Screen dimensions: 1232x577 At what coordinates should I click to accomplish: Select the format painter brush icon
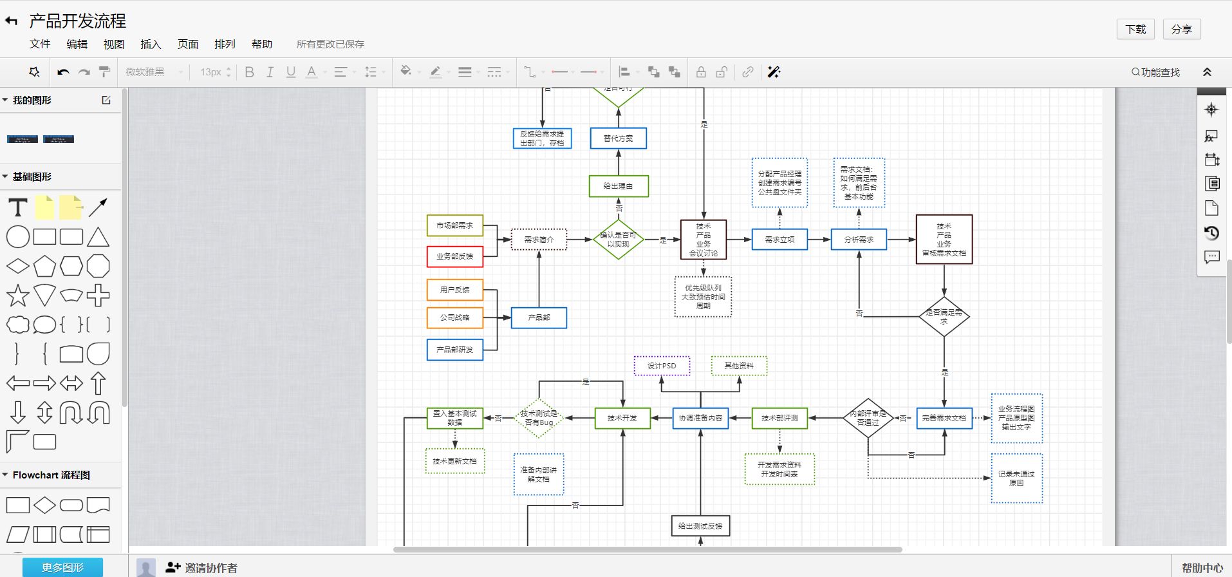point(104,71)
